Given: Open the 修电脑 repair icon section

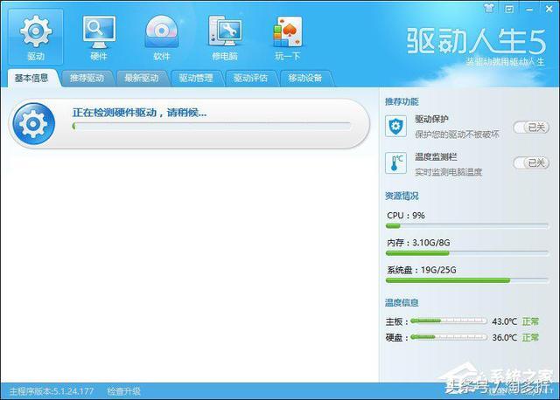Looking at the screenshot, I should 225,37.
